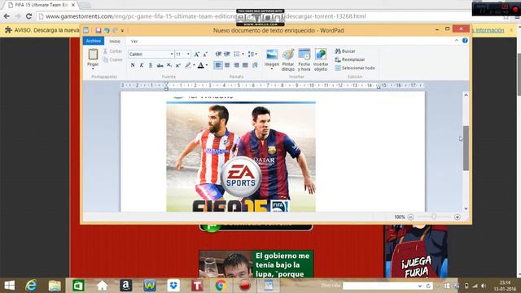The height and width of the screenshot is (293, 521).
Task: Select center text alignment
Action: pos(227,65)
